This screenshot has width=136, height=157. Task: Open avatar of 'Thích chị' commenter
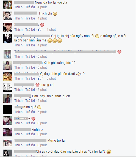[8, 16]
